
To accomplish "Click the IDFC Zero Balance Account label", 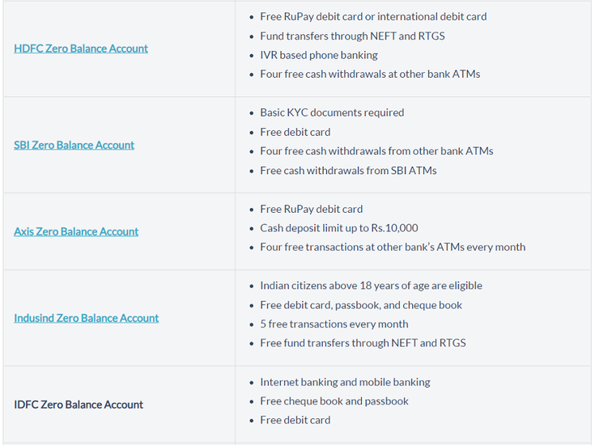I will tap(79, 405).
